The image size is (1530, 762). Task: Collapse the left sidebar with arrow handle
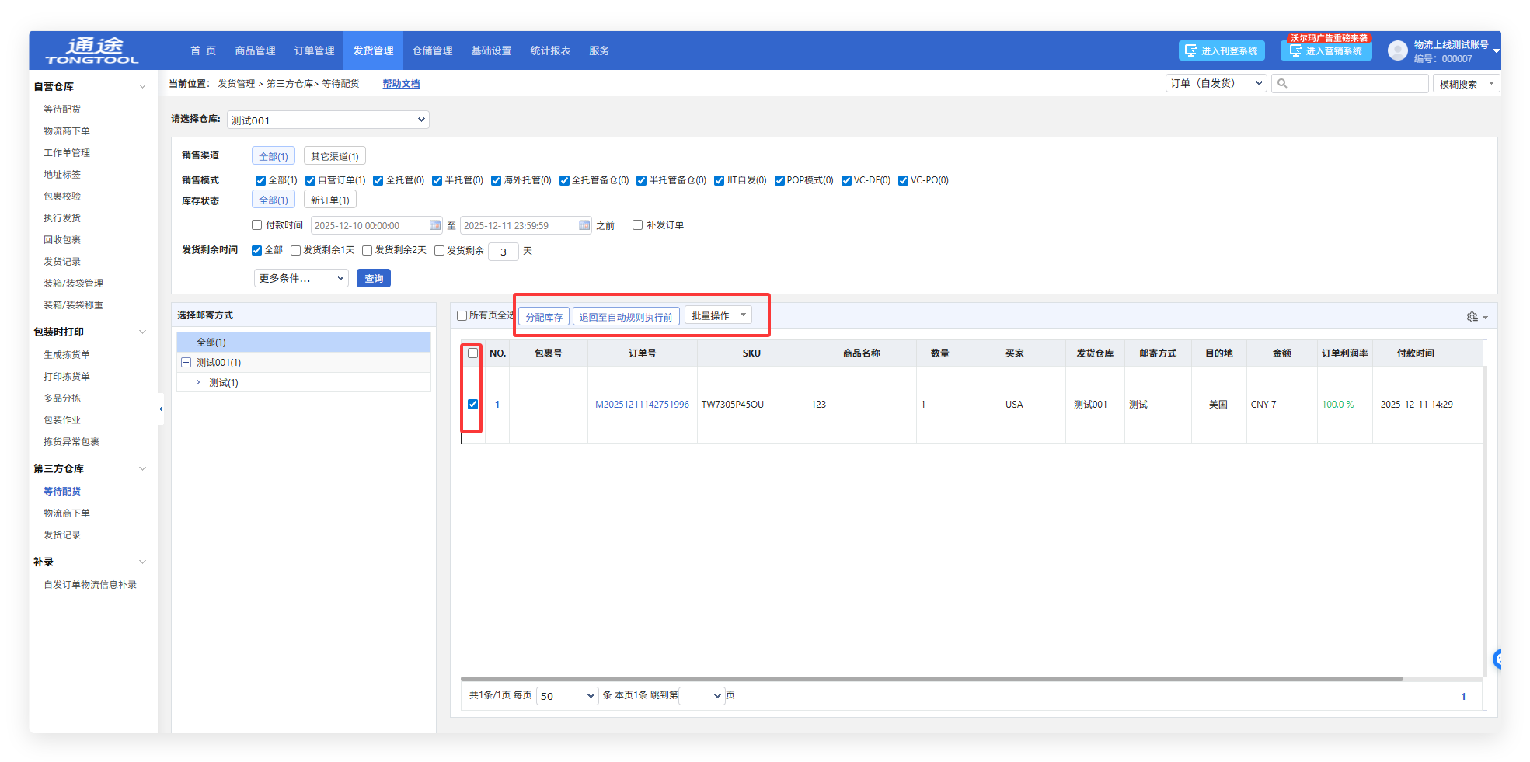click(x=161, y=409)
